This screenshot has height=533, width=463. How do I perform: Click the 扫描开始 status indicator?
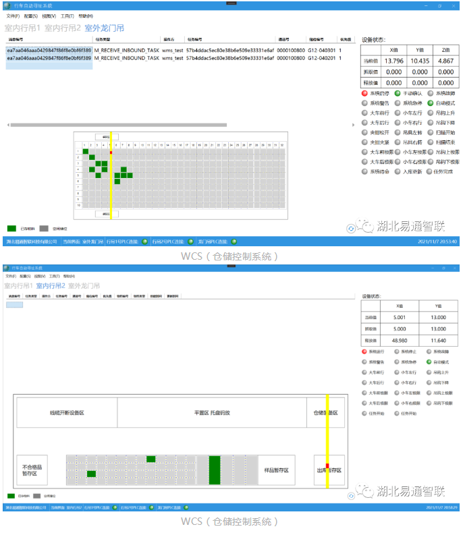(x=430, y=134)
